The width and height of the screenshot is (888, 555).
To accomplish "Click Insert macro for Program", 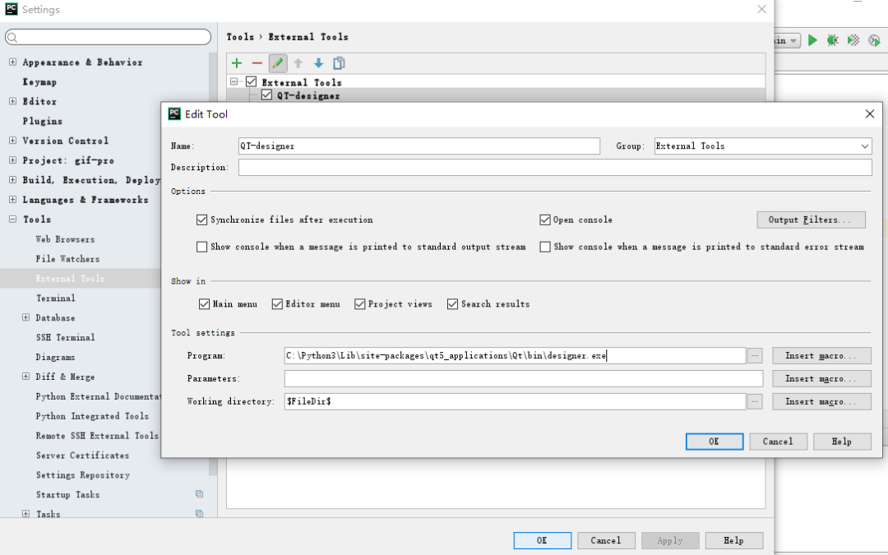I will coord(821,356).
